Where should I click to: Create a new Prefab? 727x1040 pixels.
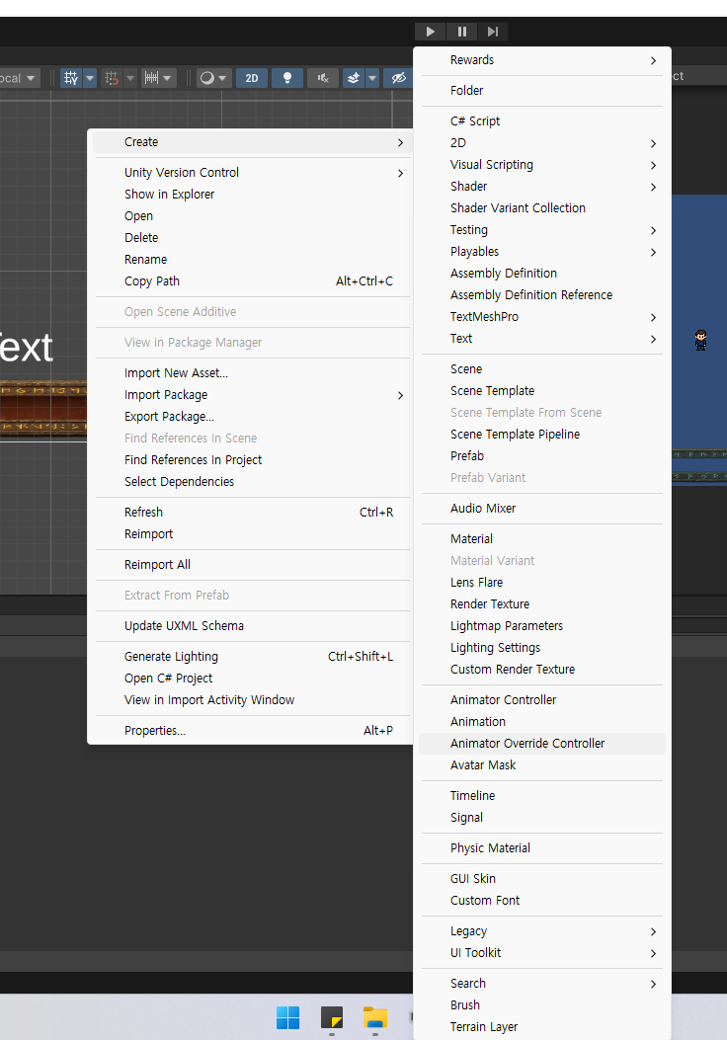(x=542, y=455)
